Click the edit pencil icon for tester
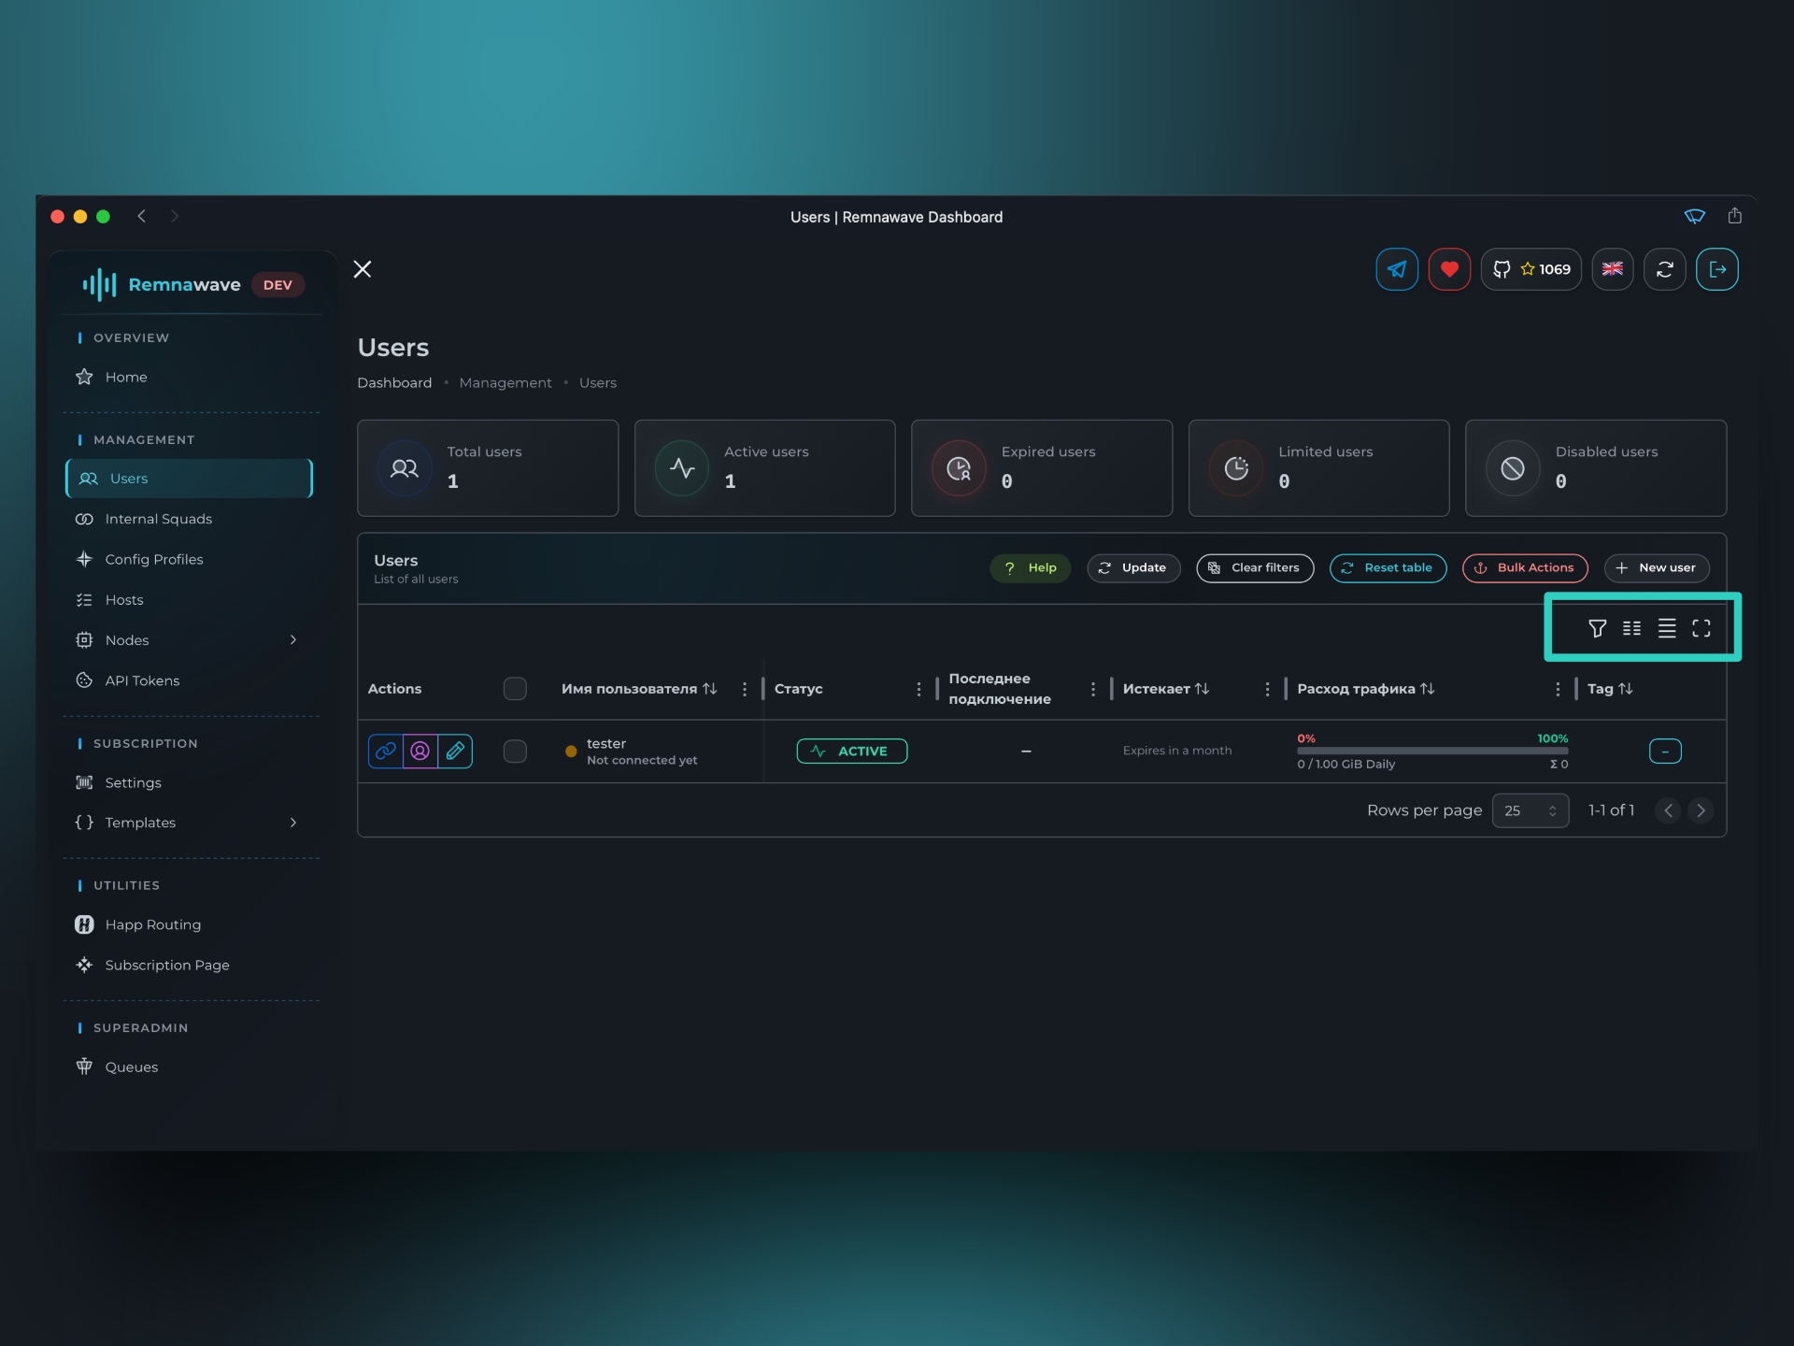The image size is (1794, 1346). point(455,751)
